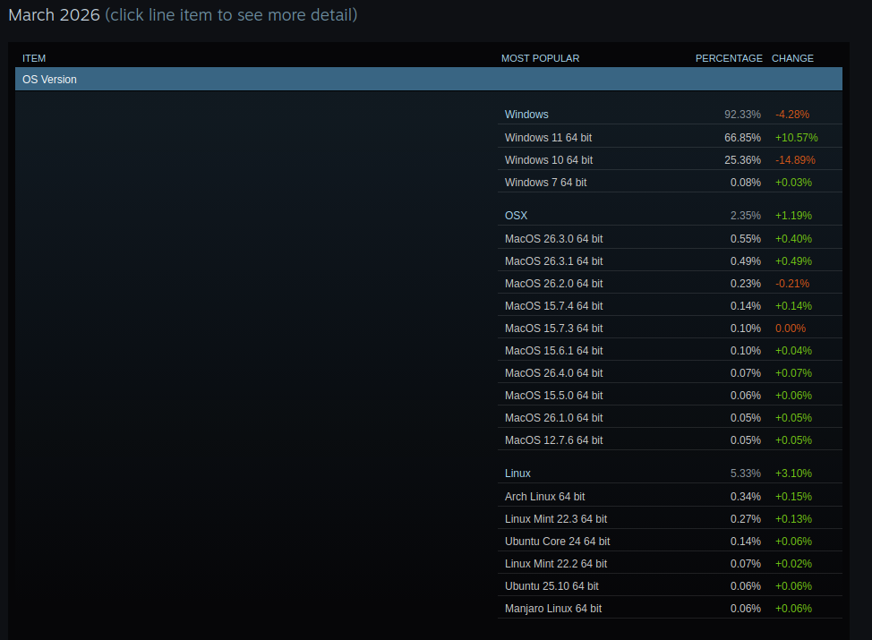The width and height of the screenshot is (872, 640).
Task: Click the 25.36% Windows 10 percentage
Action: click(x=742, y=159)
